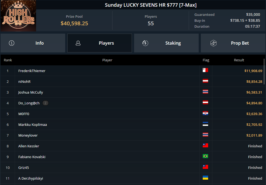Click the High Rollers logo thumbnail
Viewport: 266px width, 185px height.
click(x=18, y=16)
